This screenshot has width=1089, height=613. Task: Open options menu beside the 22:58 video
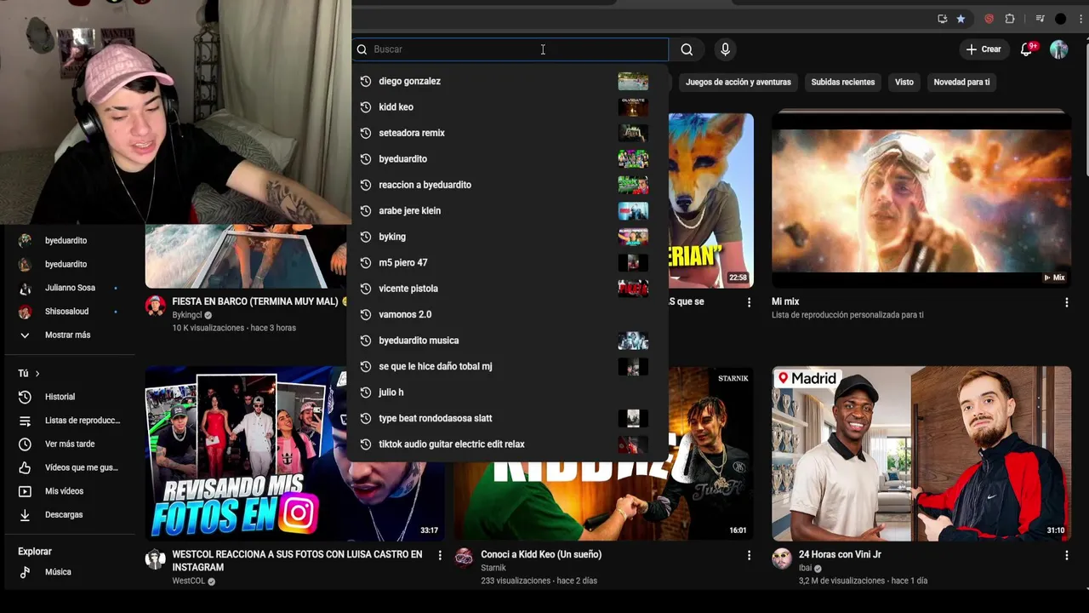pos(749,302)
